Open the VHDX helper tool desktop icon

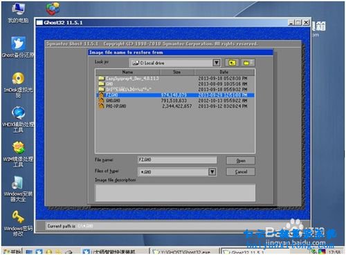click(x=18, y=120)
